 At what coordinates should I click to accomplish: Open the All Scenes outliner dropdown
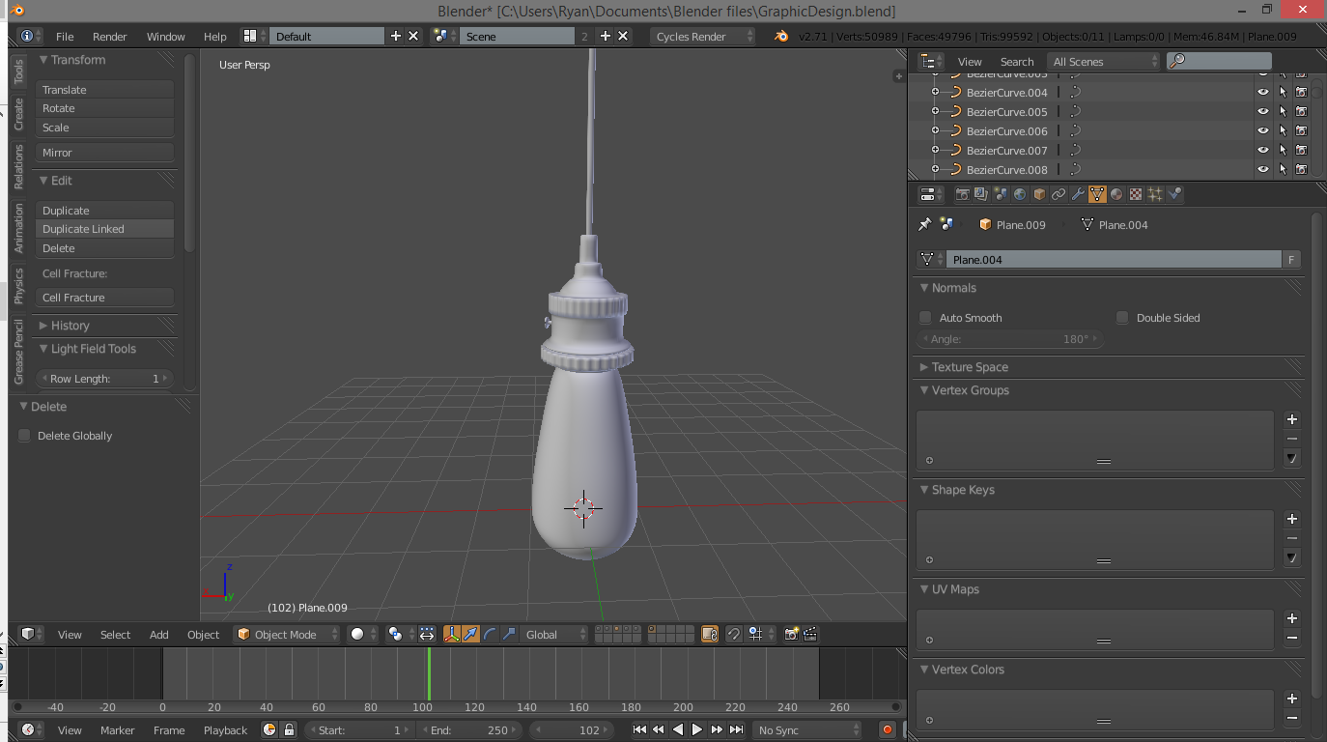(1104, 61)
